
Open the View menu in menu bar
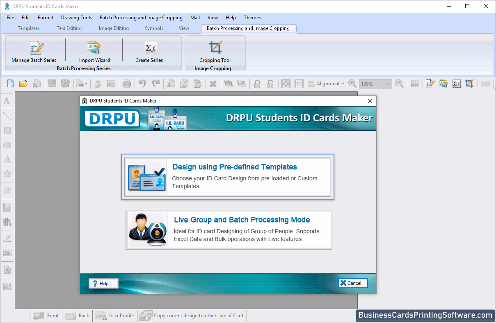pyautogui.click(x=213, y=18)
